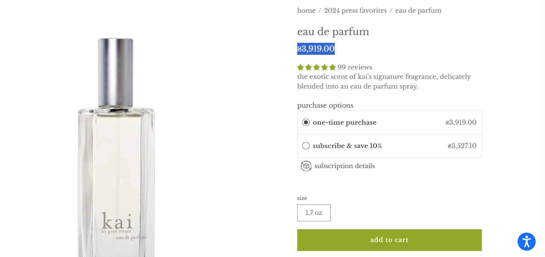The image size is (545, 257).
Task: Open the 2024 press favorites breadcrumb
Action: click(355, 11)
